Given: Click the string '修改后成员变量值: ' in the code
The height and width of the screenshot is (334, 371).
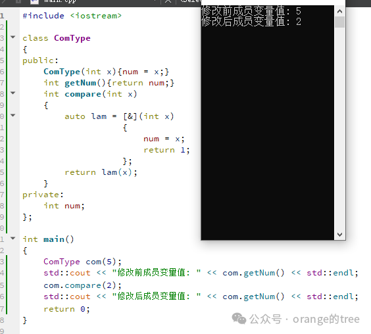Looking at the screenshot, I should click(157, 297).
